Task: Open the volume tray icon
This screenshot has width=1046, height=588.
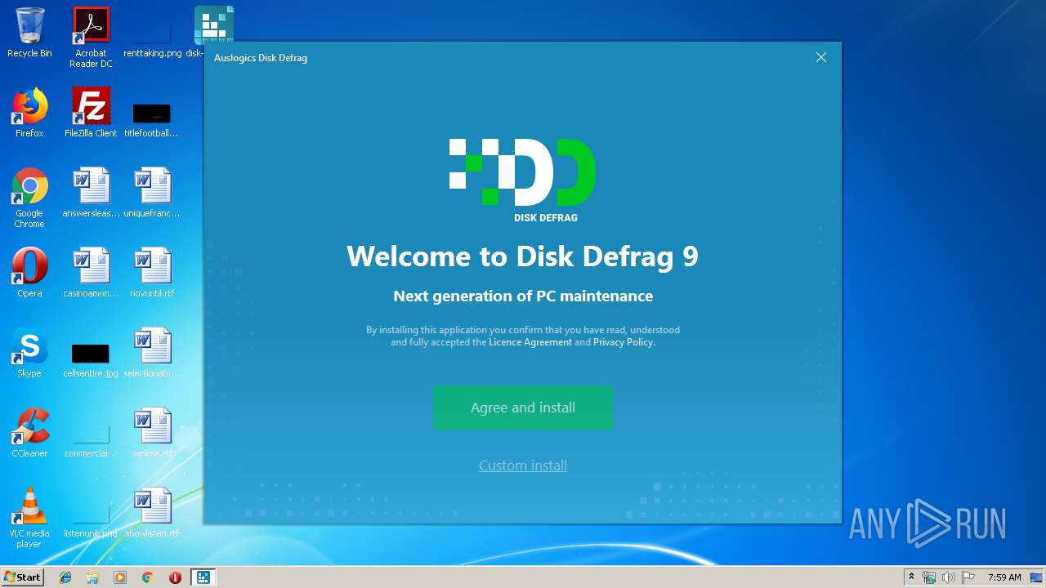Action: pyautogui.click(x=948, y=577)
